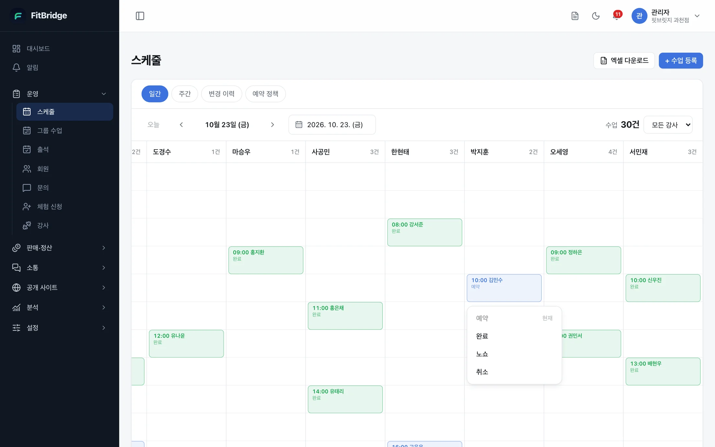Expand the 분석 section
This screenshot has width=715, height=447.
point(59,307)
